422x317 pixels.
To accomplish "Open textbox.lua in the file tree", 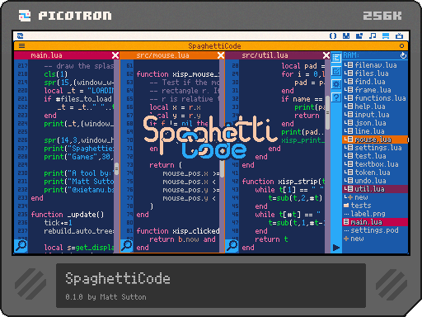I will pyautogui.click(x=375, y=164).
